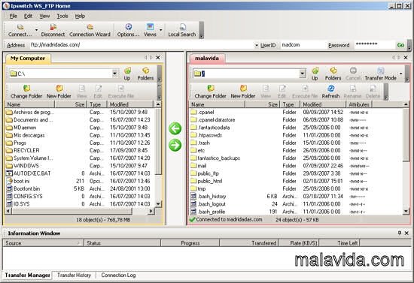Viewport: 414px width, 283px height.
Task: Click Cancel in the malavida pane toolbar
Action: point(353,74)
